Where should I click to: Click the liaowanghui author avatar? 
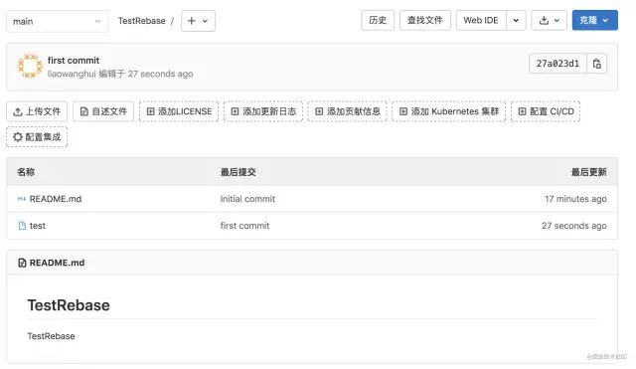click(x=30, y=67)
